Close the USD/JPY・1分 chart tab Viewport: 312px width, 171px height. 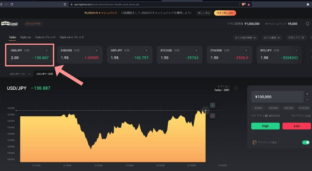29,74
